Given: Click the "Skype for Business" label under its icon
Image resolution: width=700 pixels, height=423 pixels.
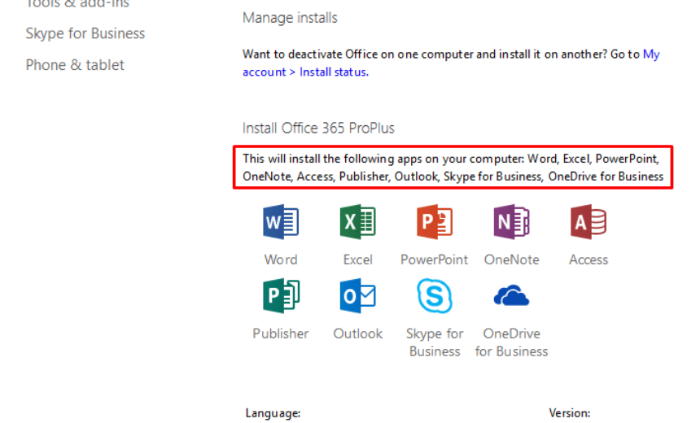Looking at the screenshot, I should point(435,342).
